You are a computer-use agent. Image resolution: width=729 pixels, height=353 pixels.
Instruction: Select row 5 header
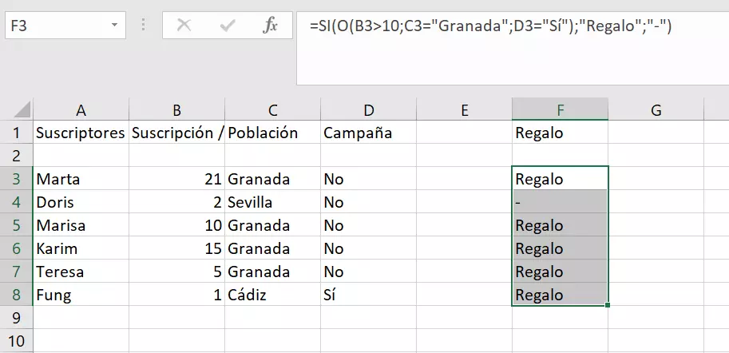coord(16,225)
